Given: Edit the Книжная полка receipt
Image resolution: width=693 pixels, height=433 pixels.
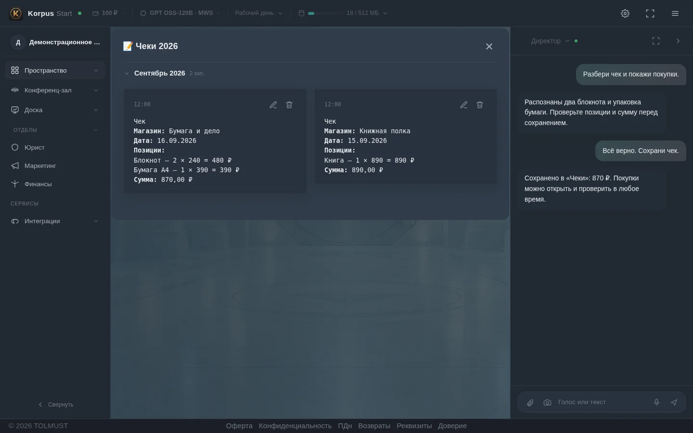Looking at the screenshot, I should tap(464, 105).
